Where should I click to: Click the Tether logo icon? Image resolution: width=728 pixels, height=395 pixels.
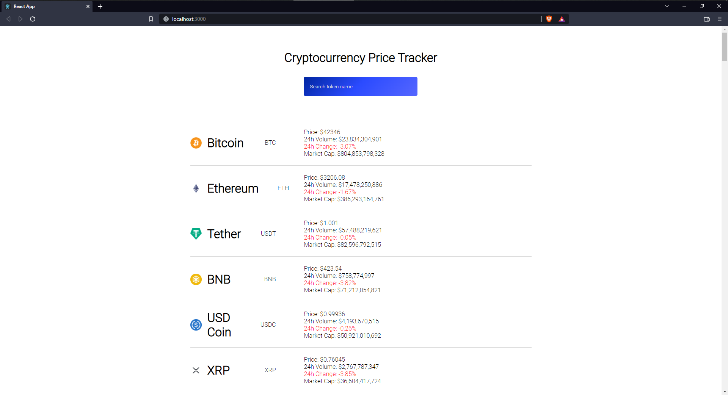(196, 234)
